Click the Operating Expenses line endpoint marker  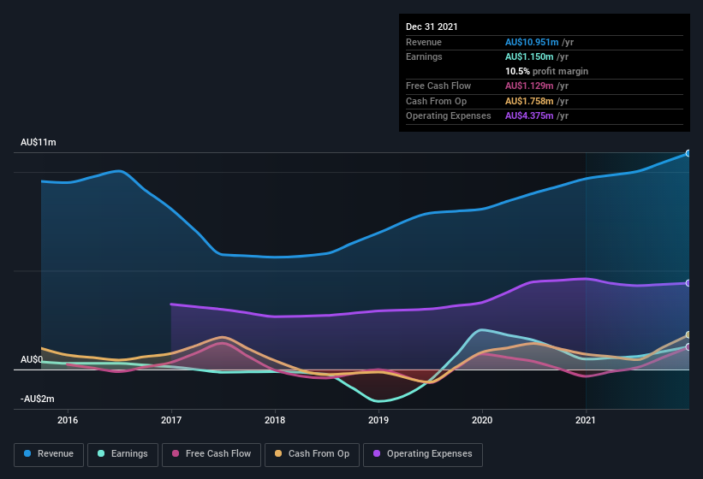coord(688,283)
